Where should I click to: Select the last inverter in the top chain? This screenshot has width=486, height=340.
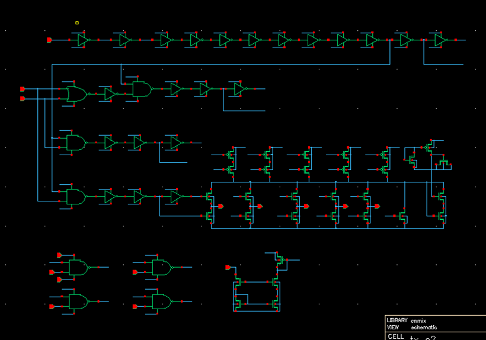tap(439, 40)
